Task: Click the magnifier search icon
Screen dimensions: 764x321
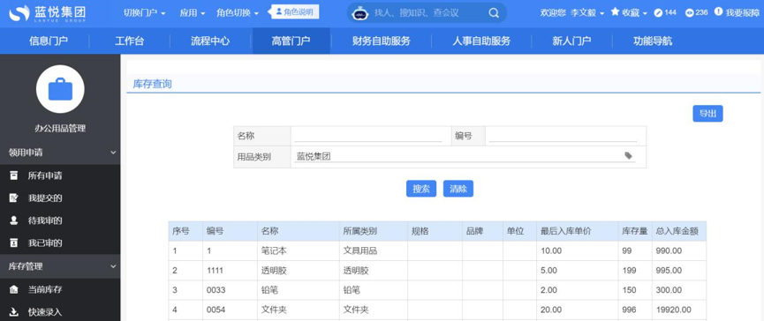Action: pyautogui.click(x=494, y=13)
